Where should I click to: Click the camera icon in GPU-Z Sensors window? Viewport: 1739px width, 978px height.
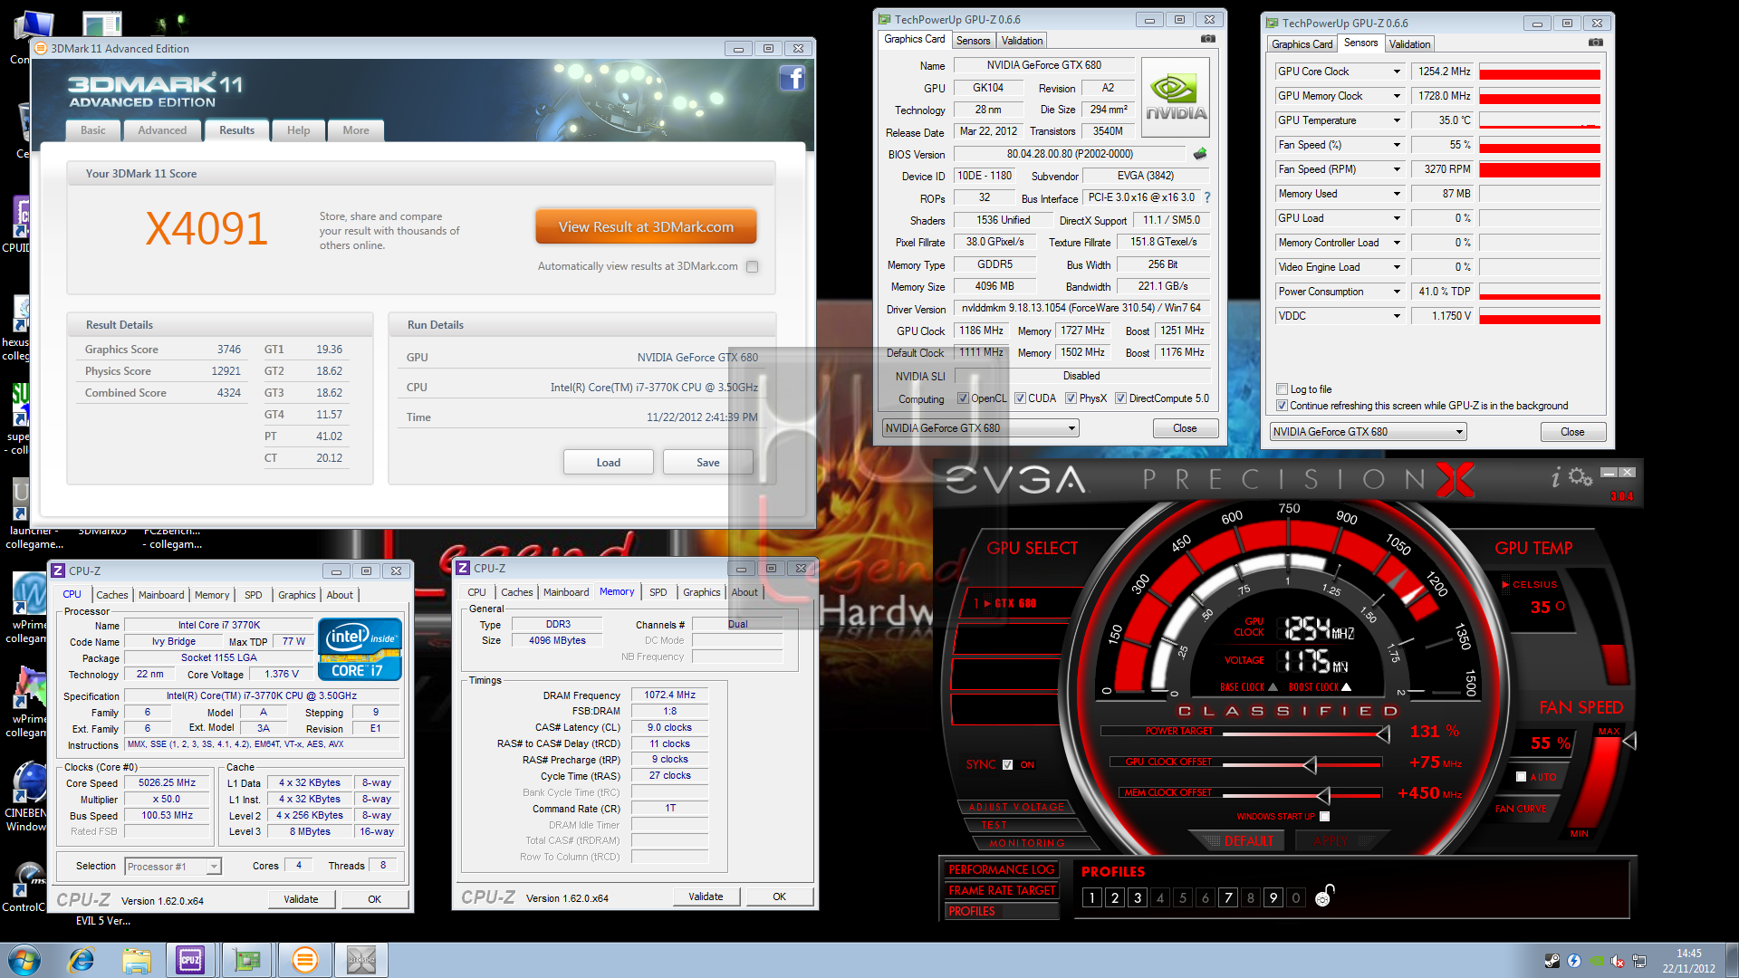coord(1595,43)
